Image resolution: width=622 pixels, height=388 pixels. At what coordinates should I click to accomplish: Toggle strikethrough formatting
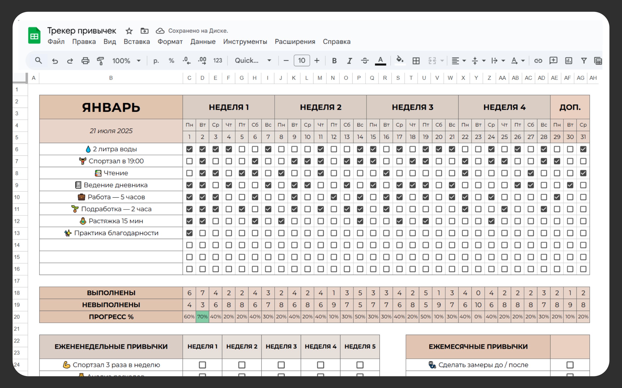(x=365, y=61)
